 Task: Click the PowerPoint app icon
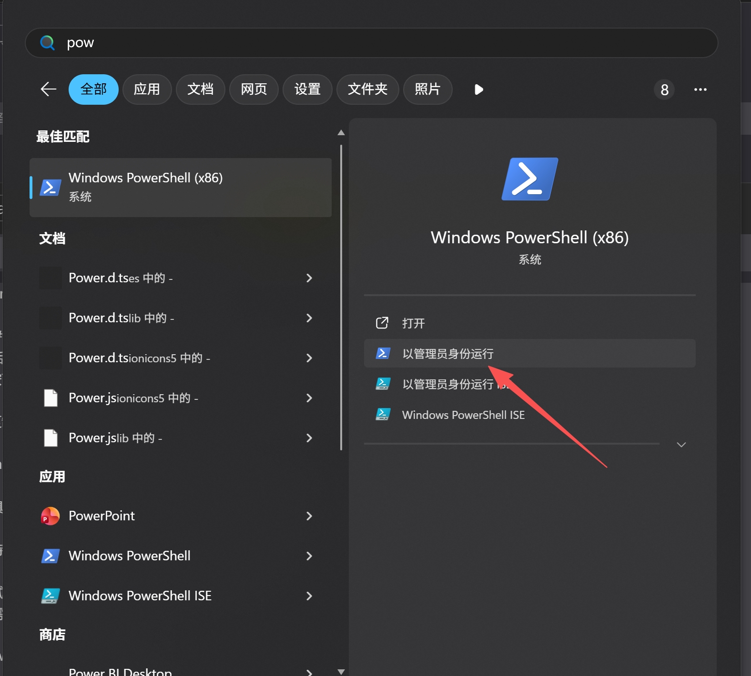click(x=51, y=516)
